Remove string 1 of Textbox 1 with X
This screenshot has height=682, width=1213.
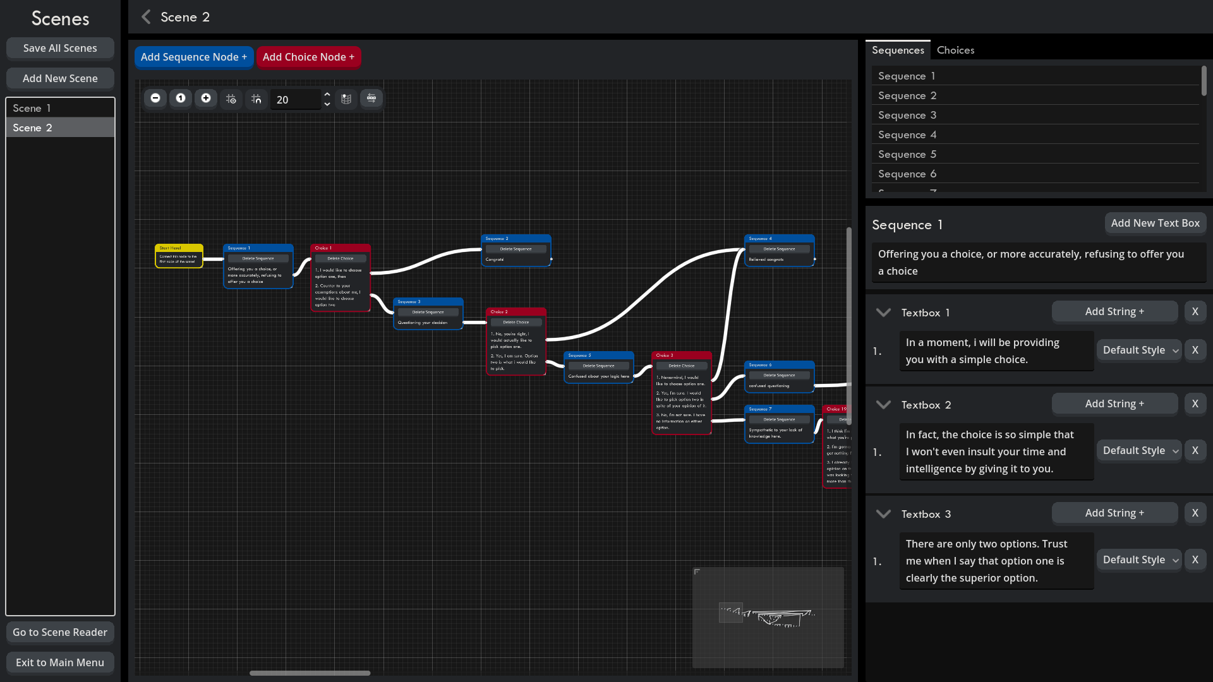tap(1195, 350)
